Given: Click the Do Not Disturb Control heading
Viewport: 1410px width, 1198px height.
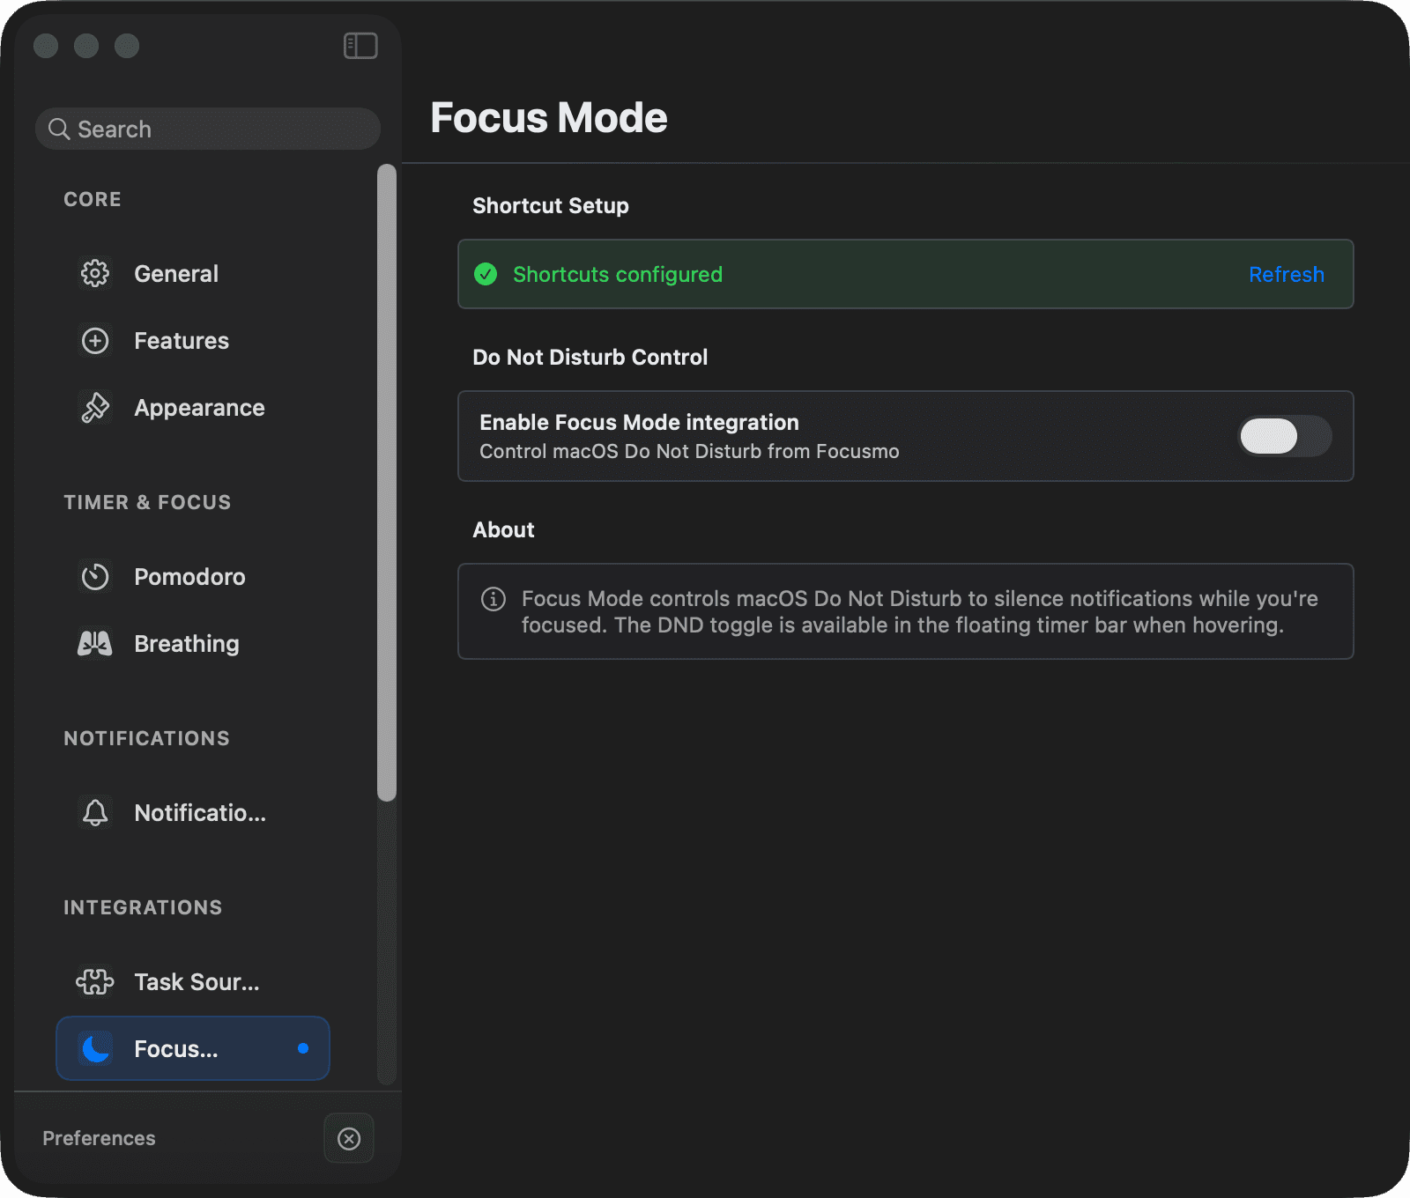Looking at the screenshot, I should point(590,357).
